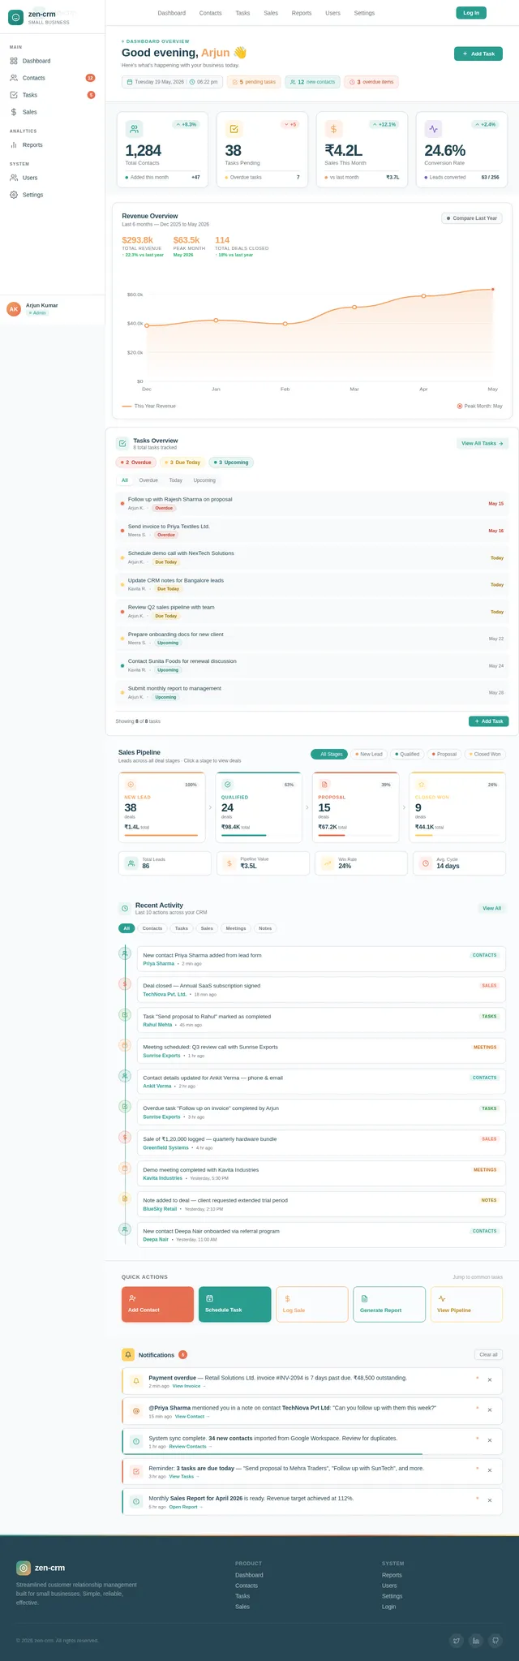Click the Conversion Rate pulse icon
Viewport: 519px width, 1661px height.
(x=433, y=129)
